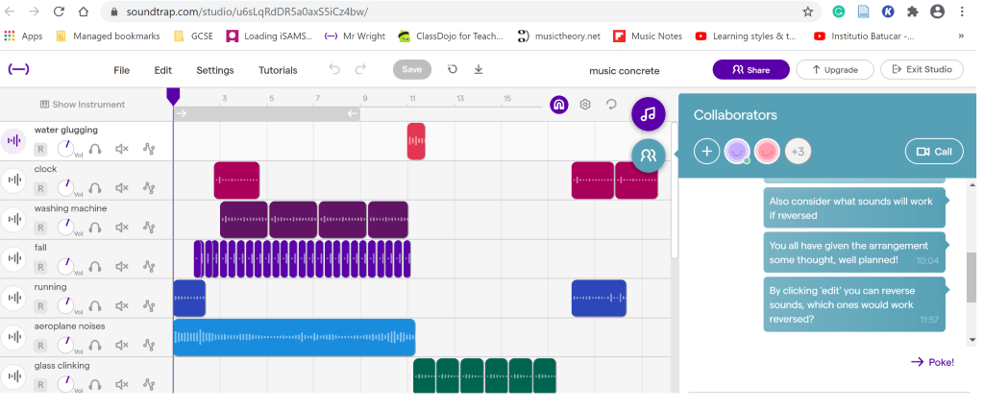Click the volume knob on glass clinking track
984x409 pixels.
point(66,384)
